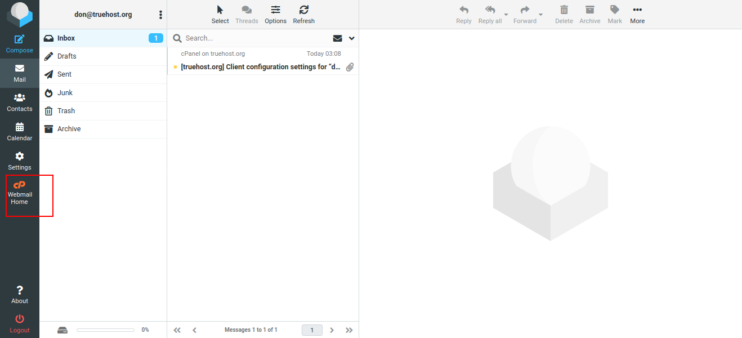Click the Inbox unread count badge

click(156, 38)
